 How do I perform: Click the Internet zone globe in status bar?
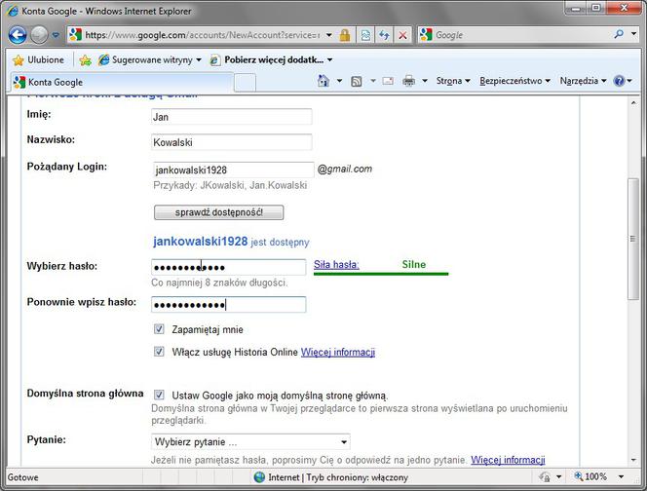pyautogui.click(x=259, y=477)
